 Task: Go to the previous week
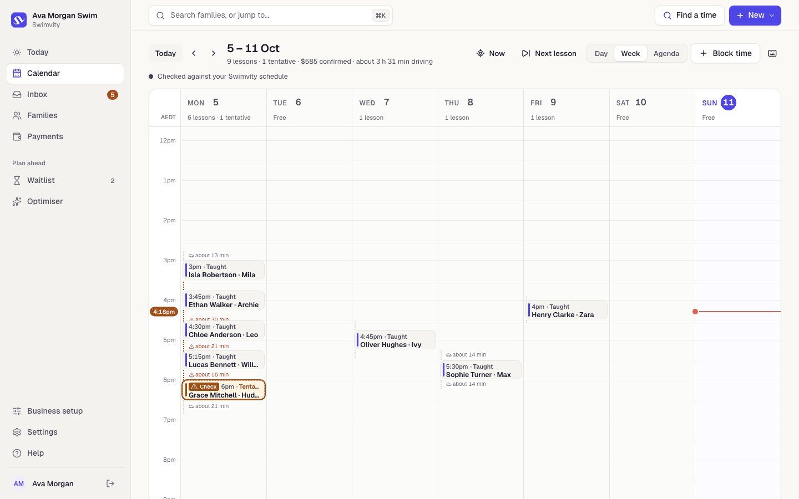pos(194,53)
